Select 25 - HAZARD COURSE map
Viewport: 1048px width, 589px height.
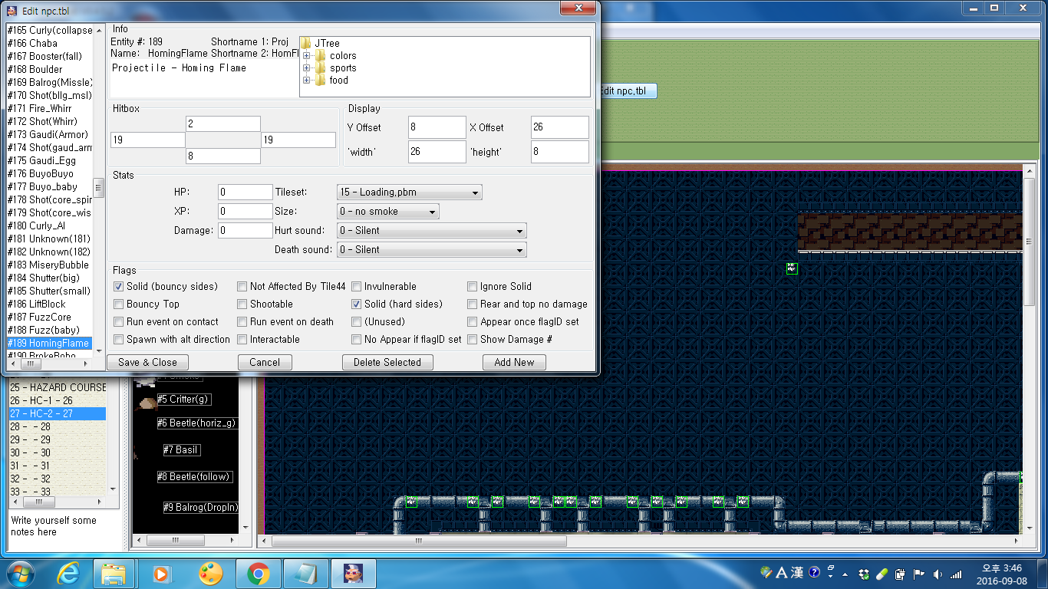coord(57,387)
